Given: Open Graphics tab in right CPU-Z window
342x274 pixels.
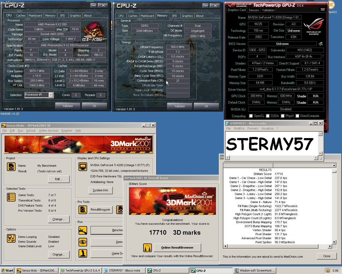Looking at the screenshot, I should point(187,16).
